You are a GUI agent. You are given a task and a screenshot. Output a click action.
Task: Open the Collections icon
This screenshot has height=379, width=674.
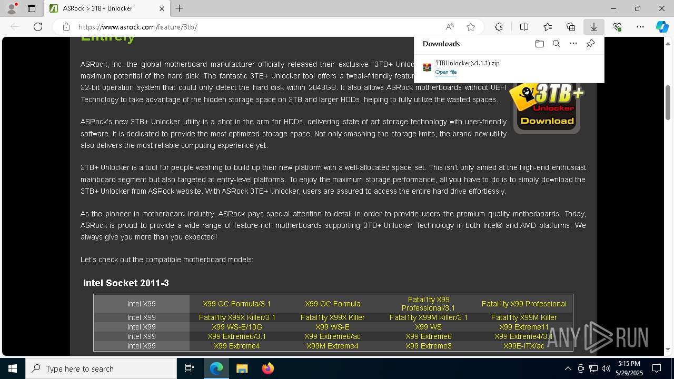tap(571, 27)
